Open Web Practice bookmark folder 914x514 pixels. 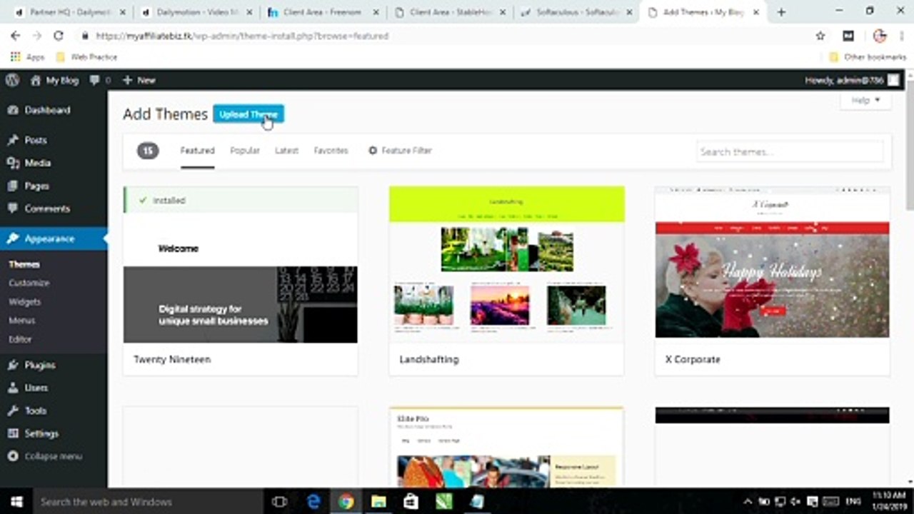coord(86,57)
